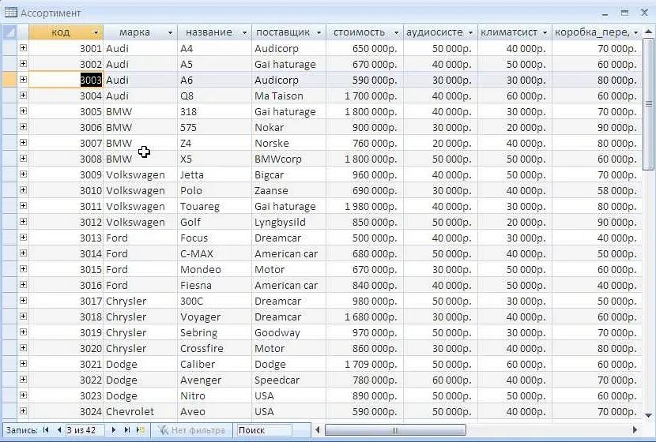Select the Bigcar supplier cell
The width and height of the screenshot is (656, 442).
[288, 174]
